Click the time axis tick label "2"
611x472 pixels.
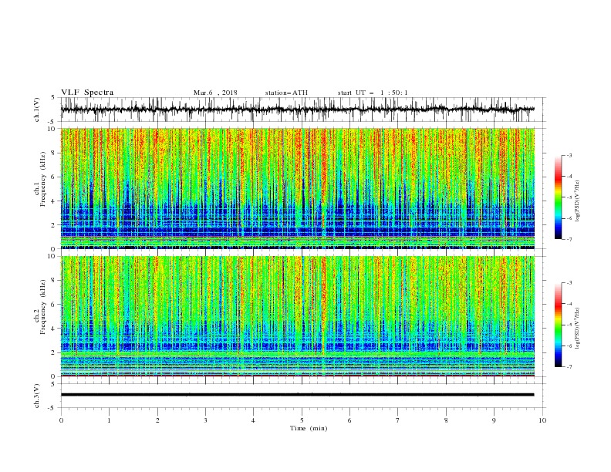(x=157, y=420)
